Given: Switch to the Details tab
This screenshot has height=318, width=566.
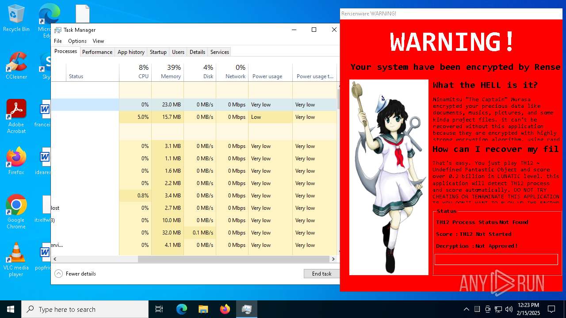Looking at the screenshot, I should point(197,52).
